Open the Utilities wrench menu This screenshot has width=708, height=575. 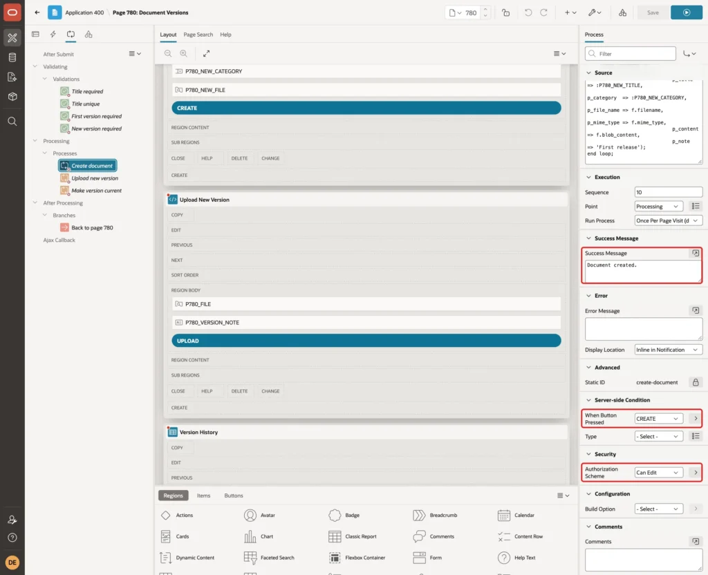595,12
